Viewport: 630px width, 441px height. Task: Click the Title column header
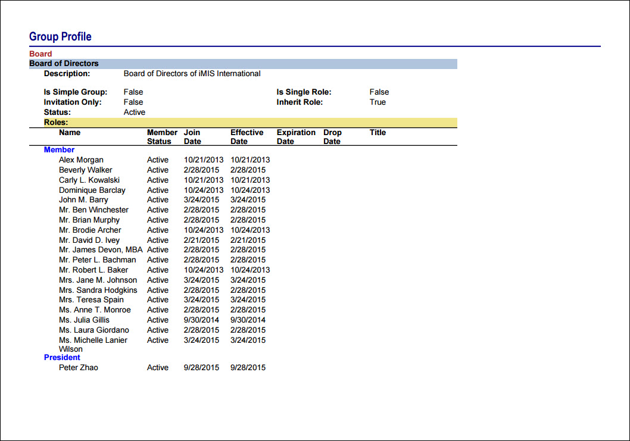(378, 133)
